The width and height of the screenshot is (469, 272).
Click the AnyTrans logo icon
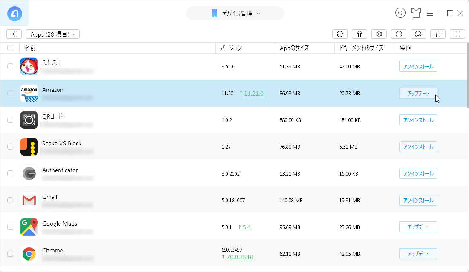click(x=14, y=14)
